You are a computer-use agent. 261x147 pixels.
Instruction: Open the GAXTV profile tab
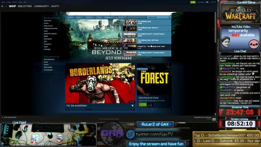pos(55,6)
